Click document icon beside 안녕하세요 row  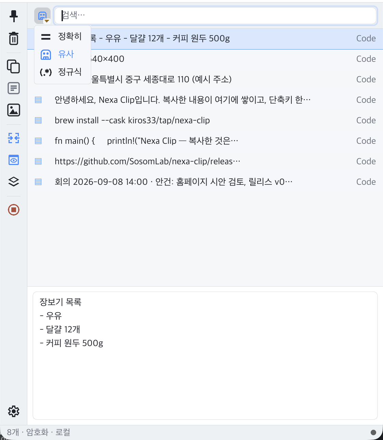38,100
